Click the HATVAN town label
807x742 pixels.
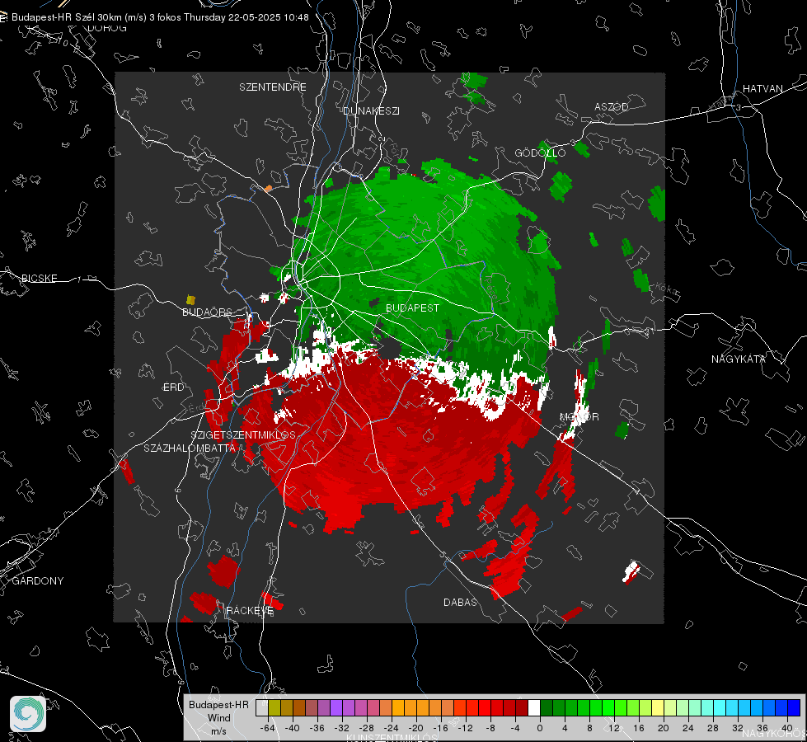[762, 88]
